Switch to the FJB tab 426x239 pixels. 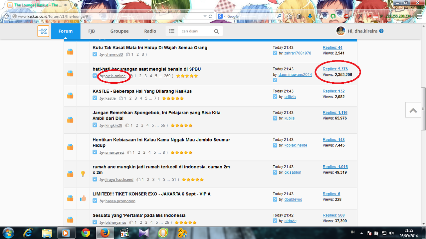(92, 31)
